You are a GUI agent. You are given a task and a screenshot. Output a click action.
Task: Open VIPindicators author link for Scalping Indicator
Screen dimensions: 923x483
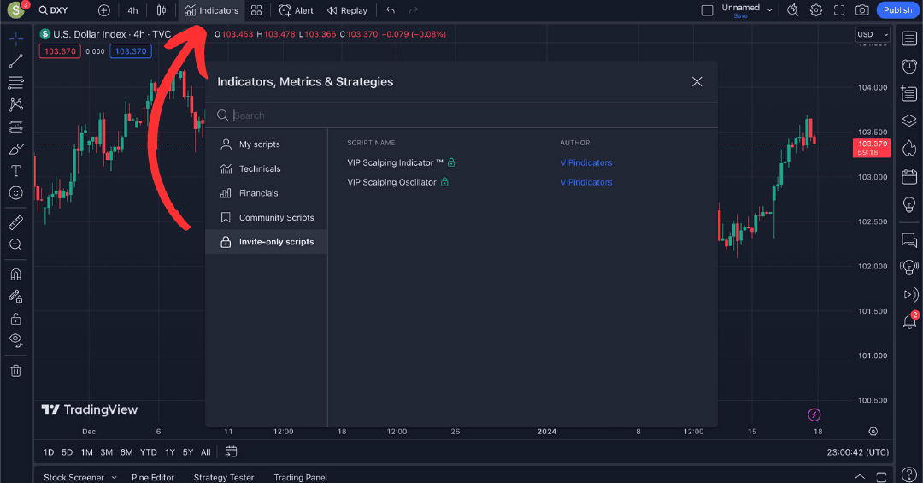point(585,162)
